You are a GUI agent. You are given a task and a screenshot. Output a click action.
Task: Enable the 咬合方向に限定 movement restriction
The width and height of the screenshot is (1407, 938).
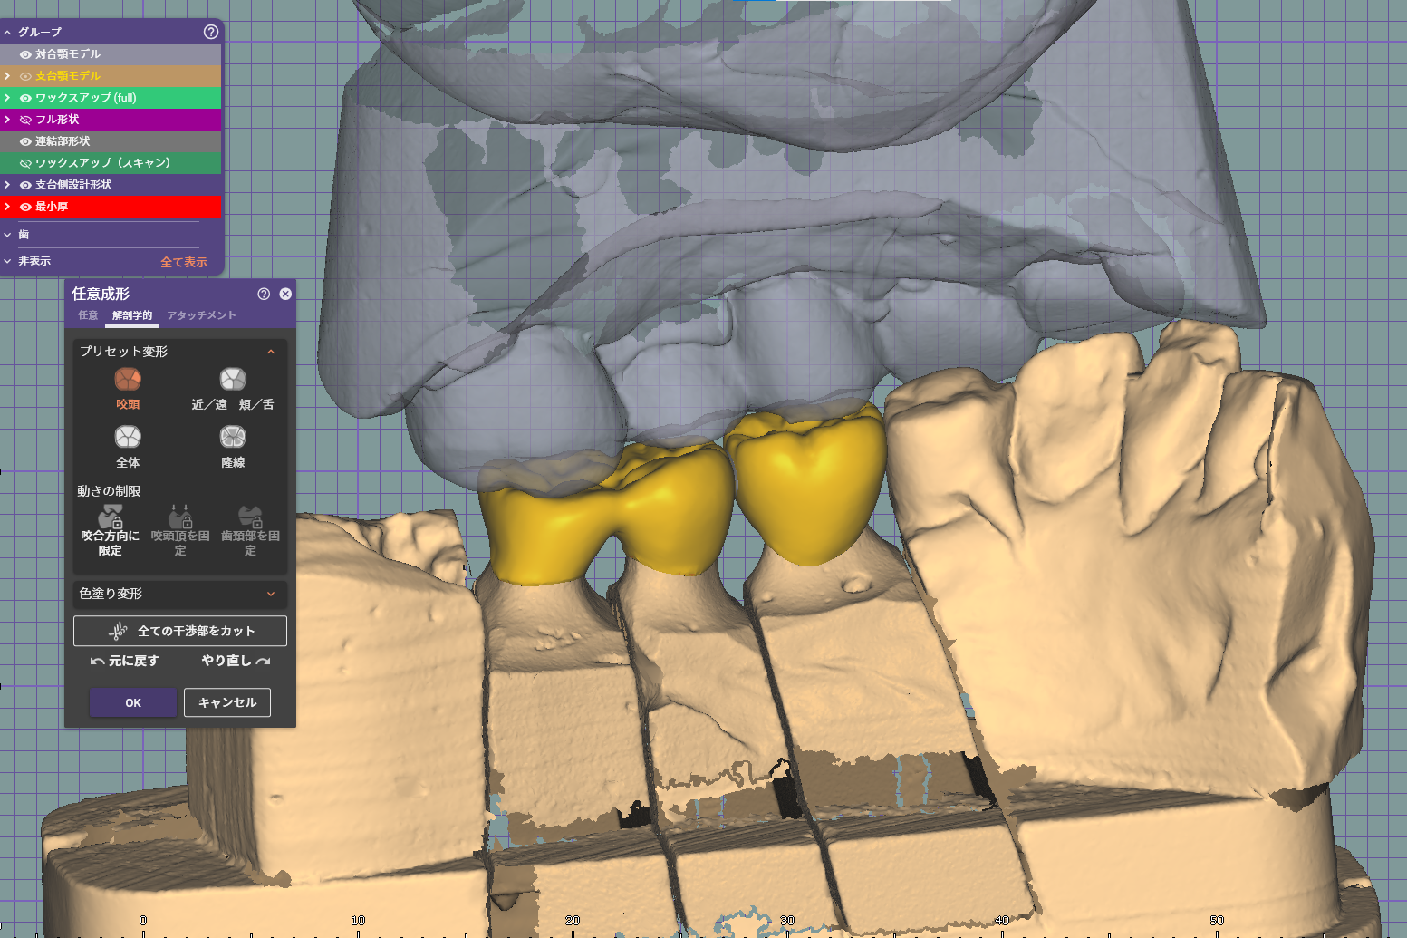[x=111, y=517]
